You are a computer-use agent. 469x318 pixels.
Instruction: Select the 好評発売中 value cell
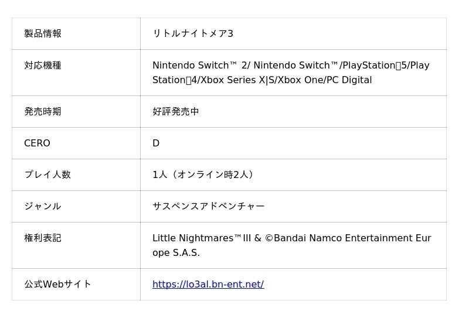point(176,111)
